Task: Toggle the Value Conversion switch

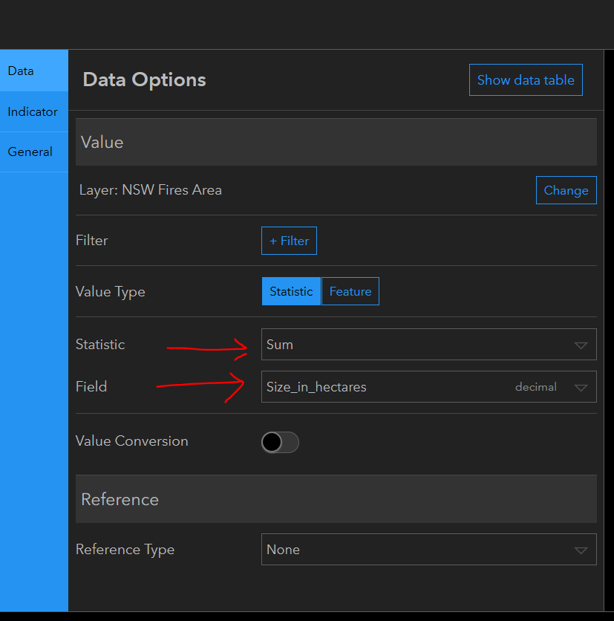Action: tap(280, 442)
